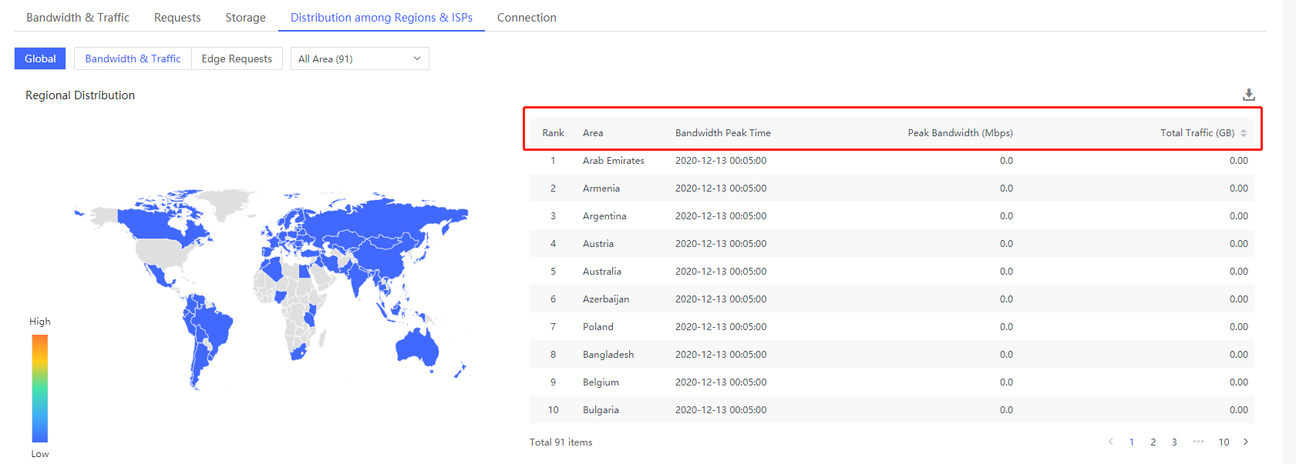Go to page 2
Viewport: 1296px width, 464px height.
click(1153, 442)
